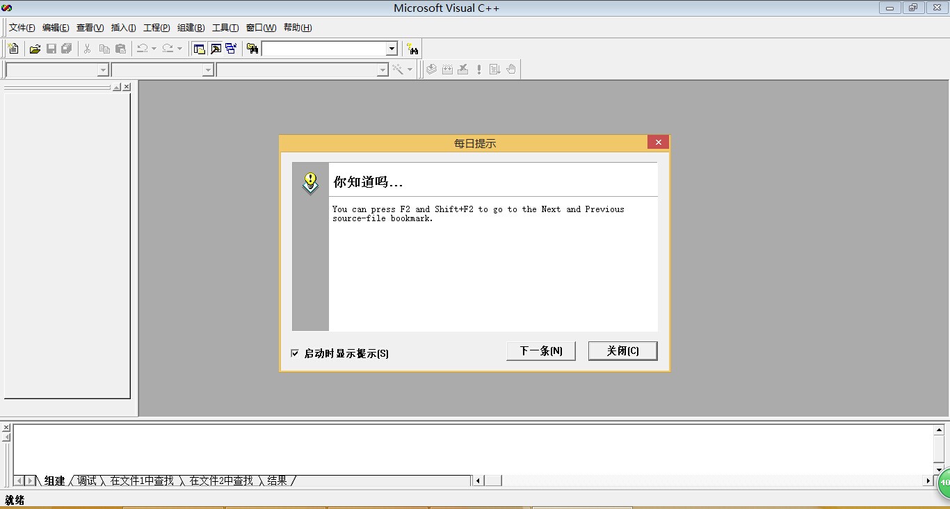Click the light bulb tip icon
Image resolution: width=950 pixels, height=509 pixels.
pos(311,183)
